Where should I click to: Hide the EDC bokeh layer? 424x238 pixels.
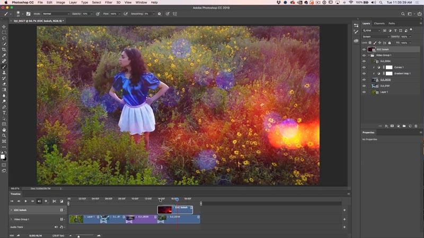[x=364, y=49]
